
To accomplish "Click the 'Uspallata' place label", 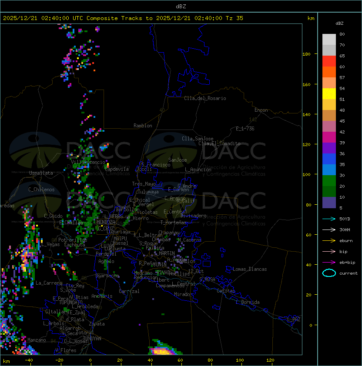I will point(41,173).
